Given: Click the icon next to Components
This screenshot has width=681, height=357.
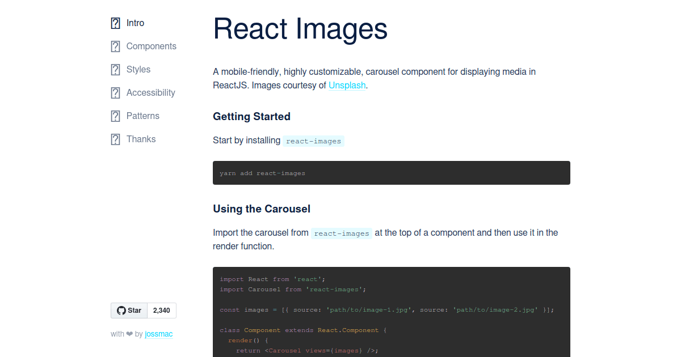Looking at the screenshot, I should coord(115,46).
